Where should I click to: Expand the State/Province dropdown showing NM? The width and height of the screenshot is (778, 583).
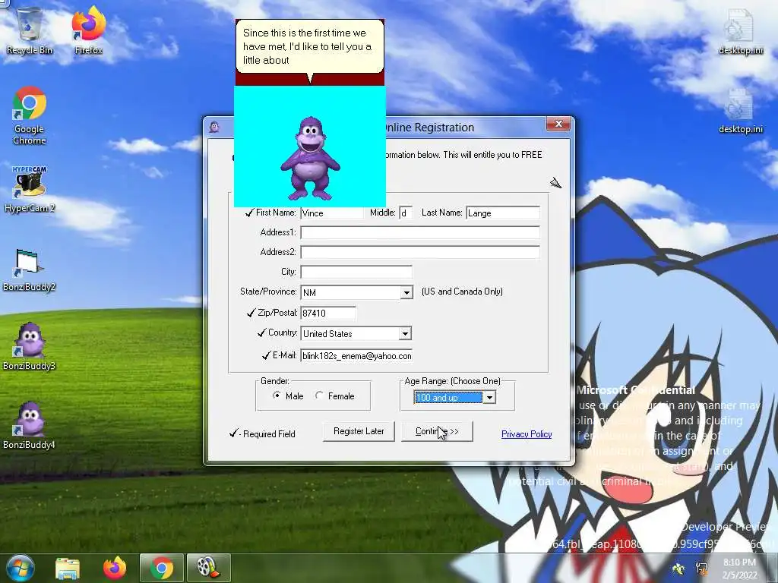pos(406,292)
